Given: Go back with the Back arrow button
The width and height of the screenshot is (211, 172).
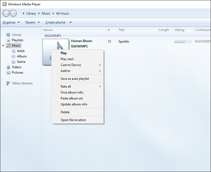Looking at the screenshot, I should [x=6, y=13].
